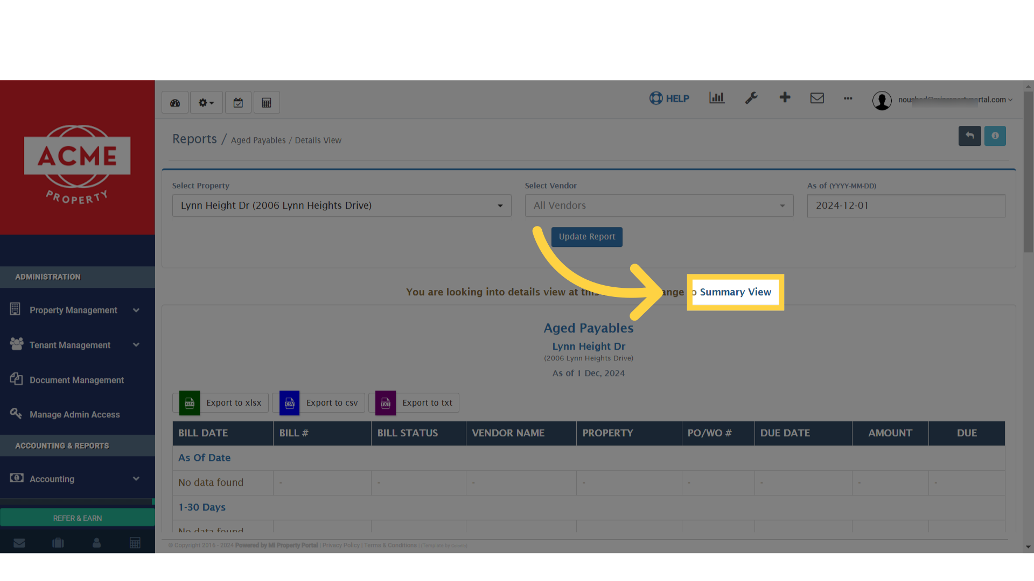The width and height of the screenshot is (1034, 581).
Task: Open the Select Property dropdown
Action: [342, 206]
